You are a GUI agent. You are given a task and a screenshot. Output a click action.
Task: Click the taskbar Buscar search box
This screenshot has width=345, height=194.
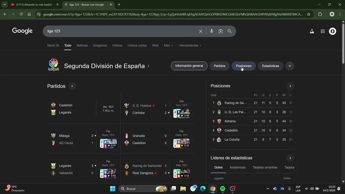[x=143, y=189]
